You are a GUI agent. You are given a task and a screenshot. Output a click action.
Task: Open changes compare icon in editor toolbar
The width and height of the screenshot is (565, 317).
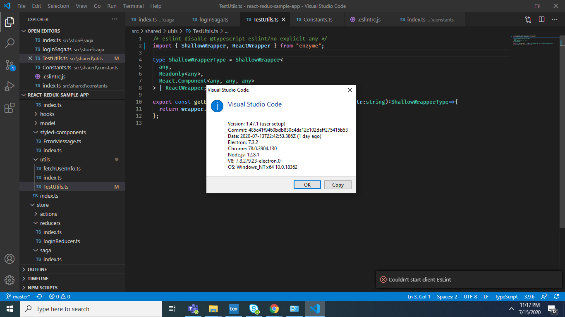tap(528, 19)
